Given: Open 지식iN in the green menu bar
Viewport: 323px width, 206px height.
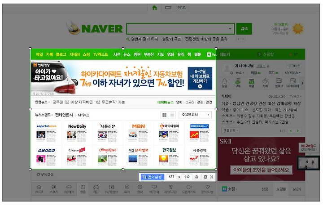Looking at the screenshot, I should pyautogui.click(x=74, y=54).
